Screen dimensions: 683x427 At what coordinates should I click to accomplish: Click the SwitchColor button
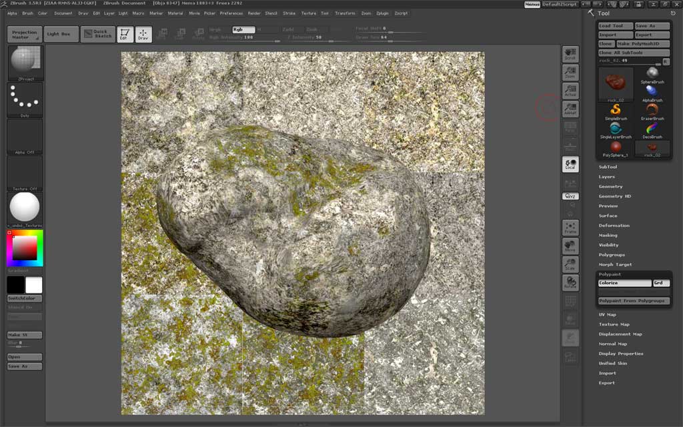coord(25,298)
